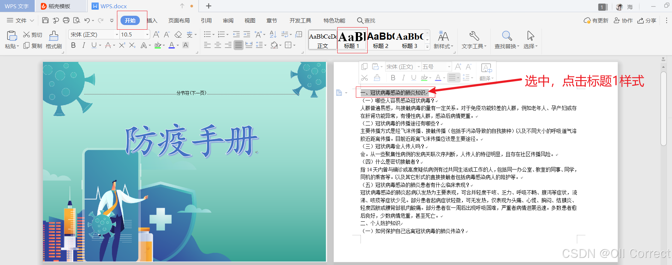Click the scissors cut icon in mini toolbar
This screenshot has width=672, height=265.
364,78
